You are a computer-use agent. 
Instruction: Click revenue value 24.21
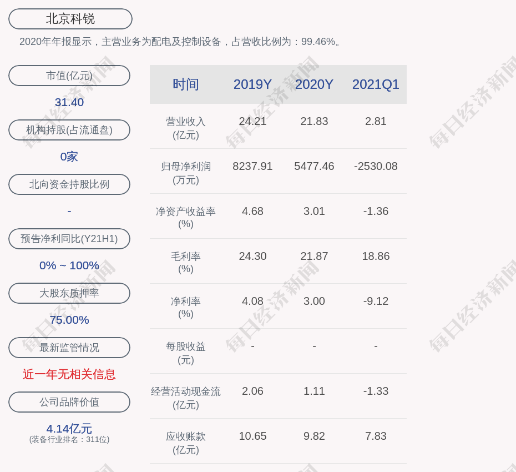pos(252,121)
